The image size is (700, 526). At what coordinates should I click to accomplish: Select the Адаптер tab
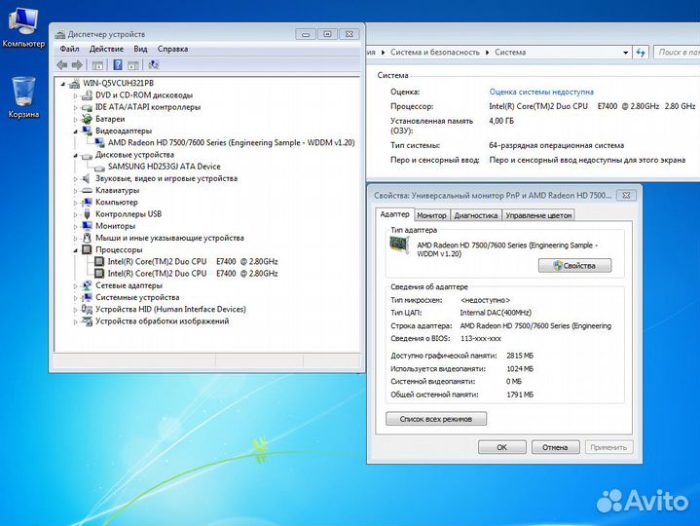394,214
